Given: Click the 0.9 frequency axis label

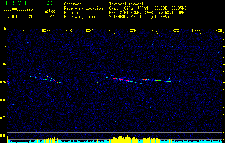Looking at the screenshot, I should pos(3,82).
